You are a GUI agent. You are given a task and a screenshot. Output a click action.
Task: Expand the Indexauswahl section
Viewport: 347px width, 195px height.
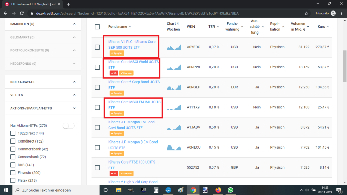(x=43, y=82)
